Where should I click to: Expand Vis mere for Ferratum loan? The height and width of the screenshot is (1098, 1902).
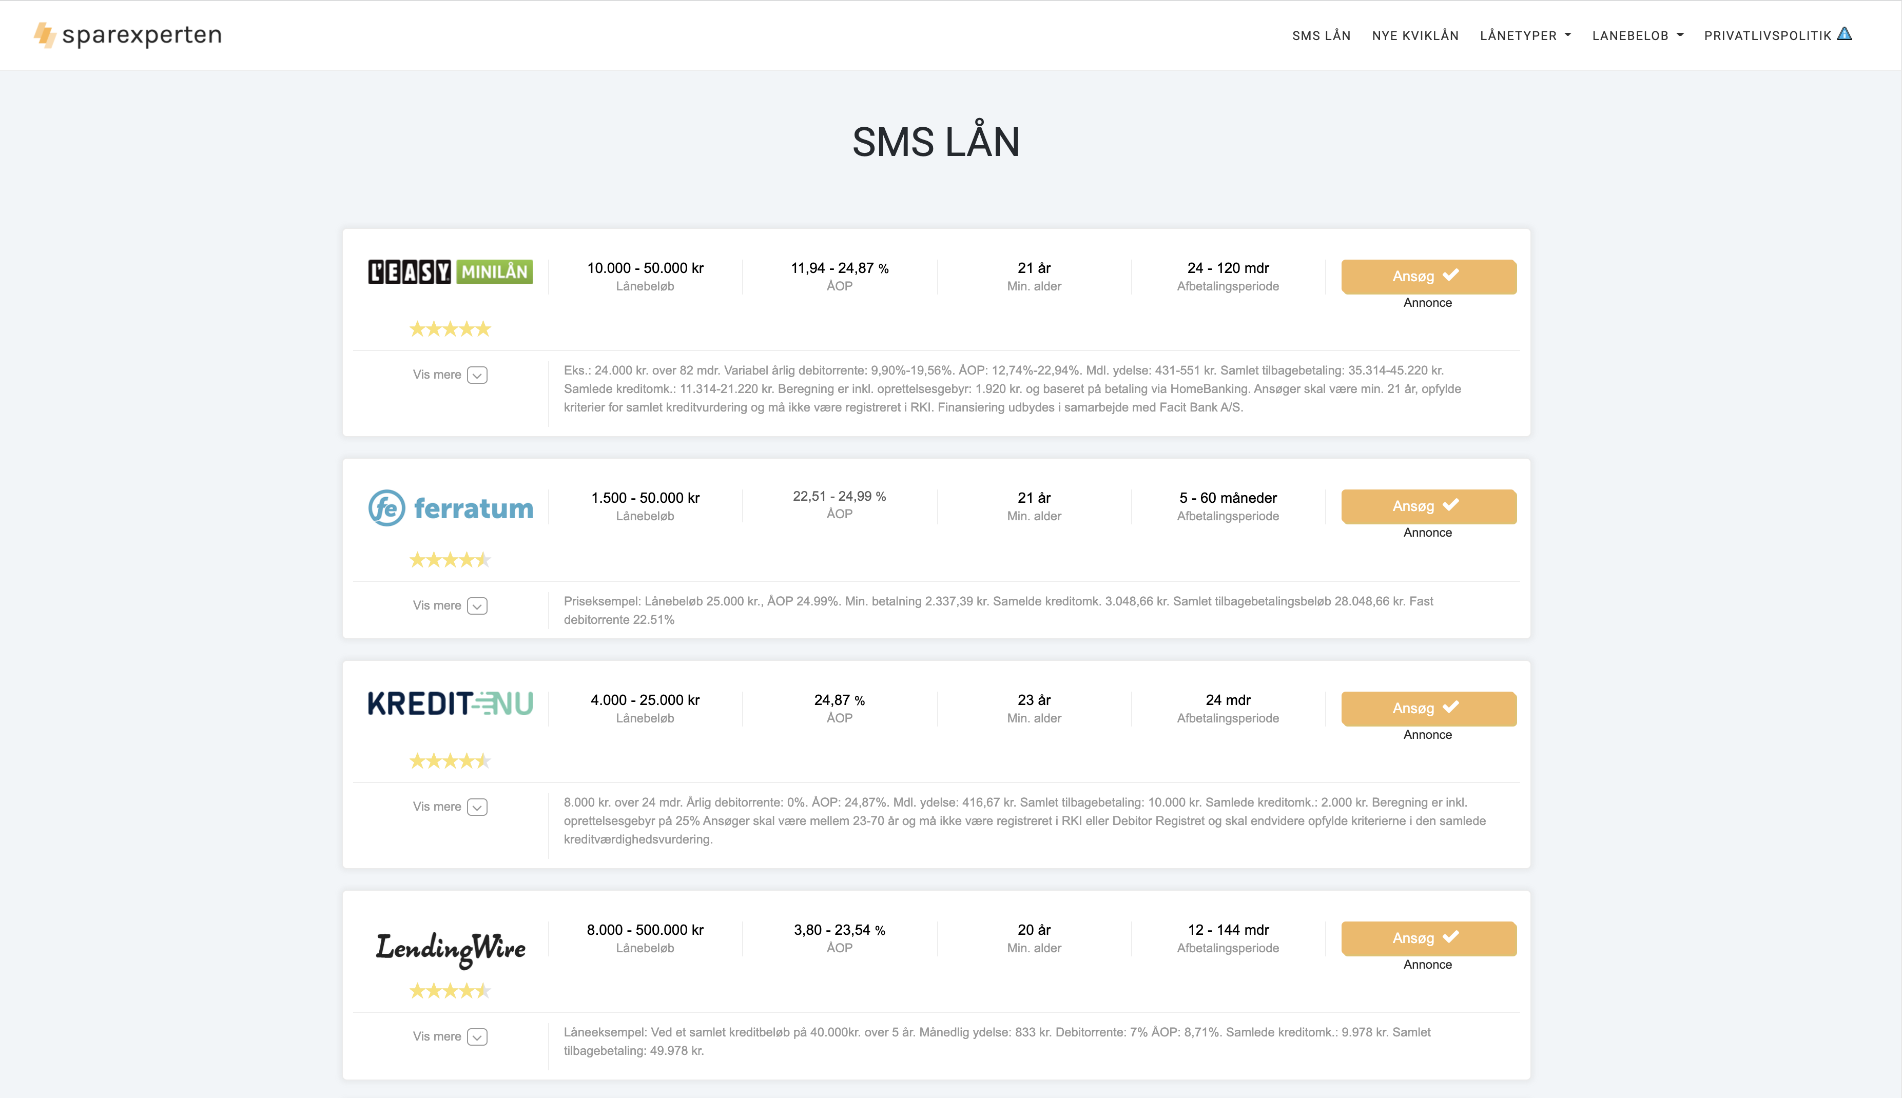pos(450,605)
